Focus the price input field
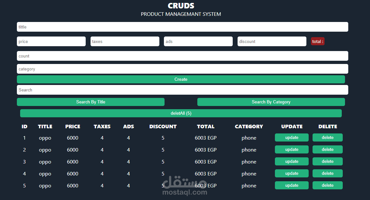This screenshot has height=200, width=370. 51,41
